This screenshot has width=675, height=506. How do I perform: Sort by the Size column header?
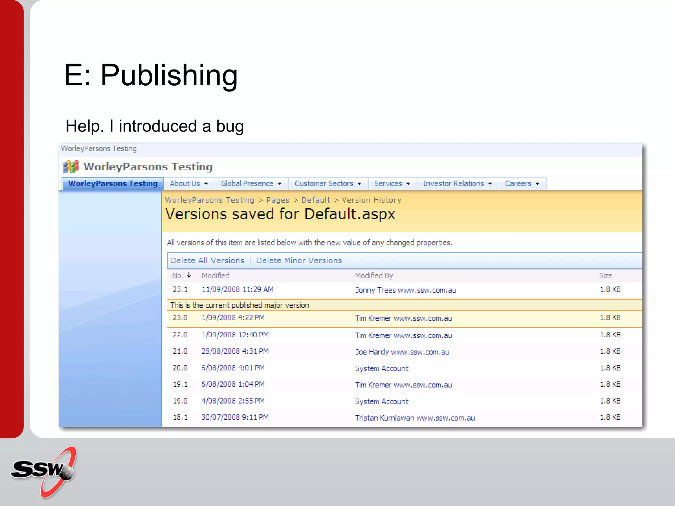[605, 275]
